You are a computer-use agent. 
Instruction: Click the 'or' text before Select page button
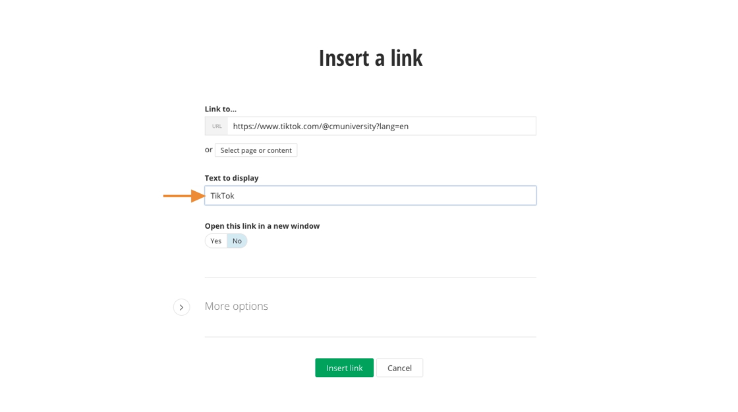click(x=208, y=150)
